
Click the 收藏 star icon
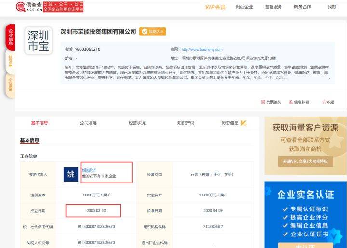tap(324, 102)
